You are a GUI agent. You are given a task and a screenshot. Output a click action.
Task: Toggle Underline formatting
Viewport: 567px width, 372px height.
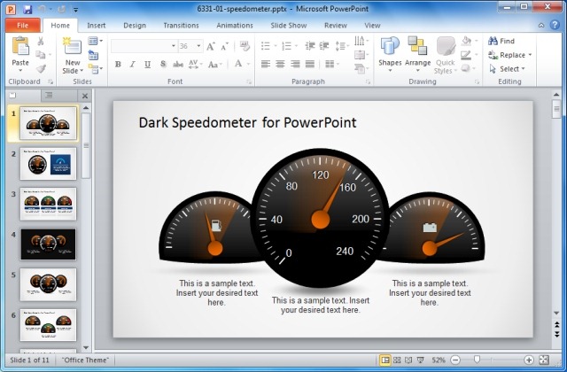[148, 65]
